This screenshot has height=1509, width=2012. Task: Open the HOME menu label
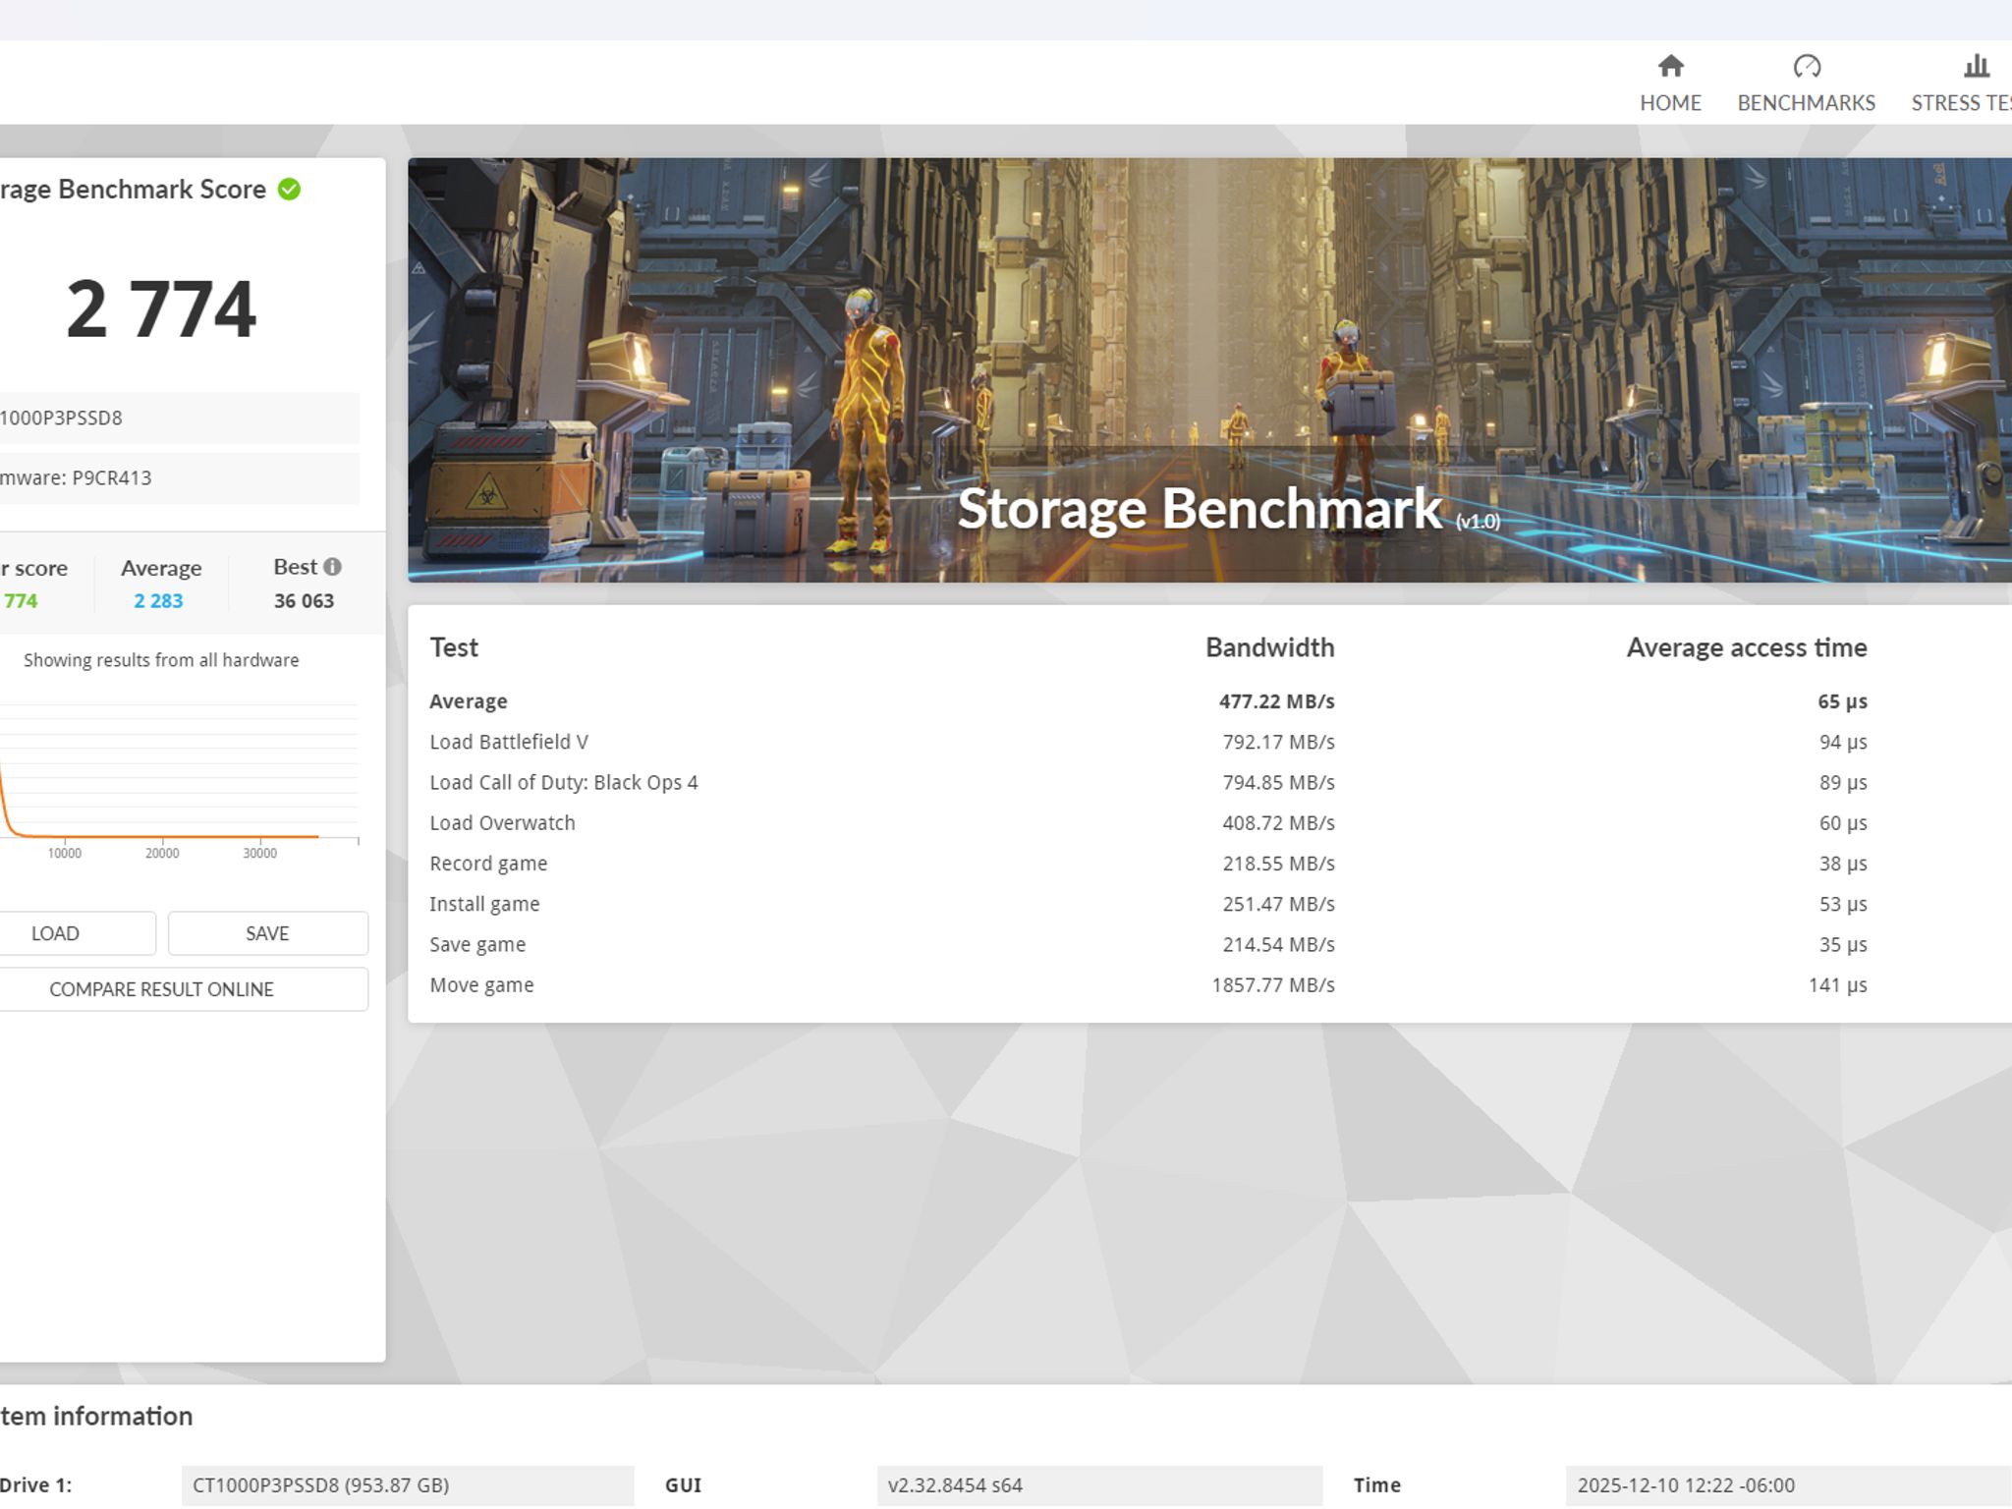(1670, 103)
